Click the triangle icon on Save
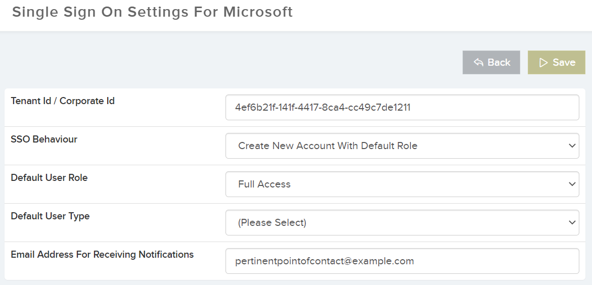Viewport: 592px width, 285px height. click(543, 63)
